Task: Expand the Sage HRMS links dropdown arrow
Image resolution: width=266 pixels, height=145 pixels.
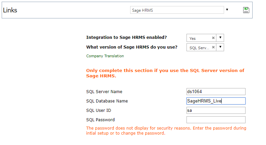Action: point(227,10)
